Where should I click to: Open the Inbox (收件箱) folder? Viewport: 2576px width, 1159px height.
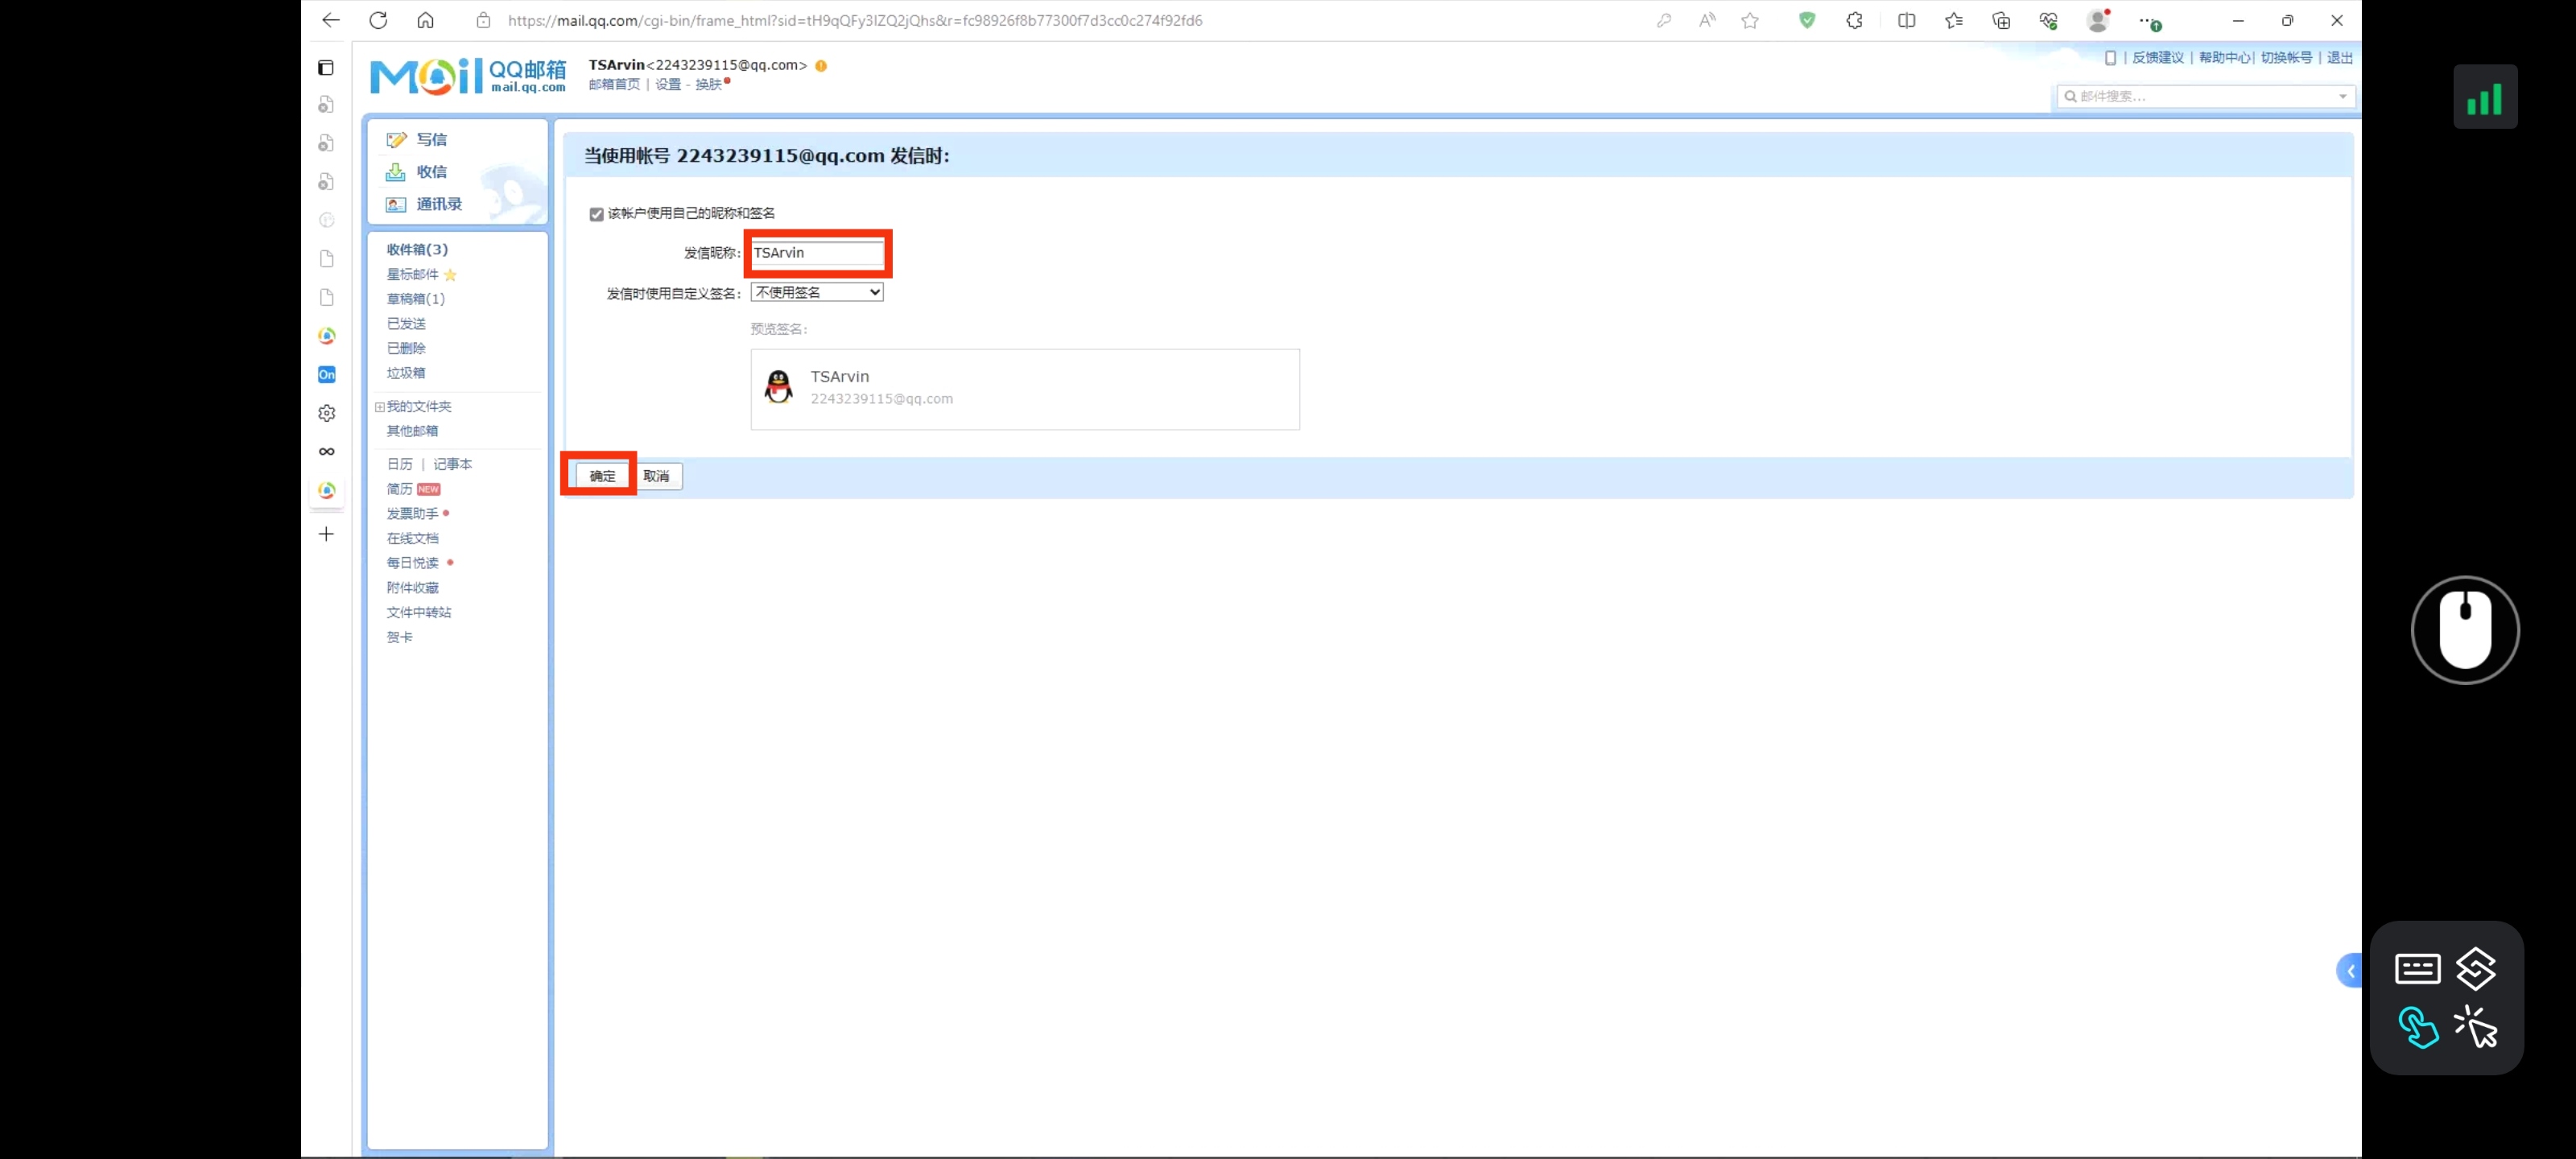click(417, 249)
